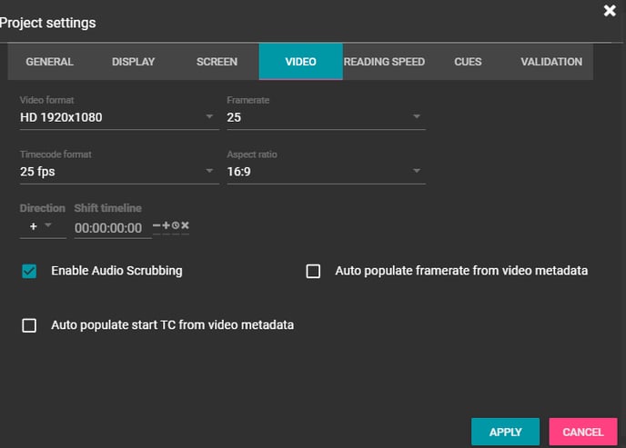
Task: Open the Timecode format dropdown
Action: point(118,171)
